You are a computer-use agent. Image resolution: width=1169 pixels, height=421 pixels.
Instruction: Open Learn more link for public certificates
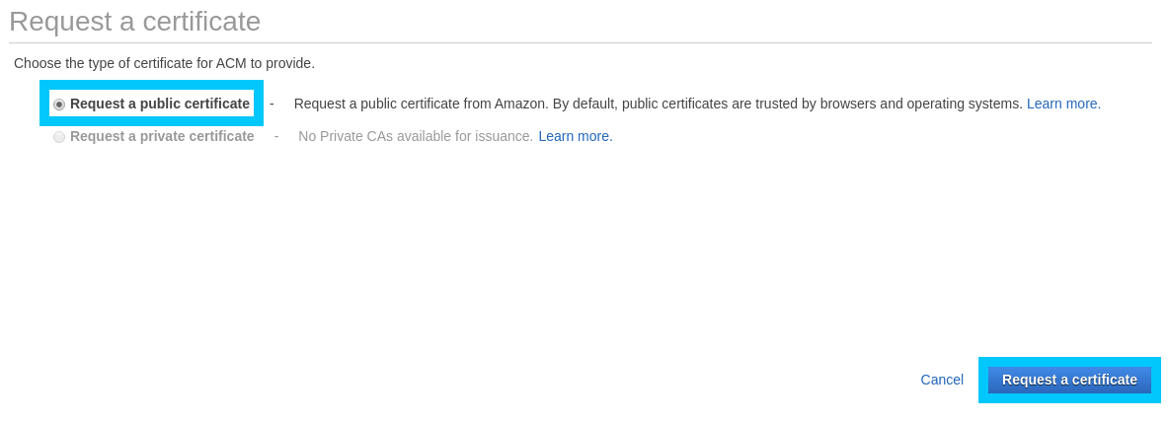tap(1063, 104)
